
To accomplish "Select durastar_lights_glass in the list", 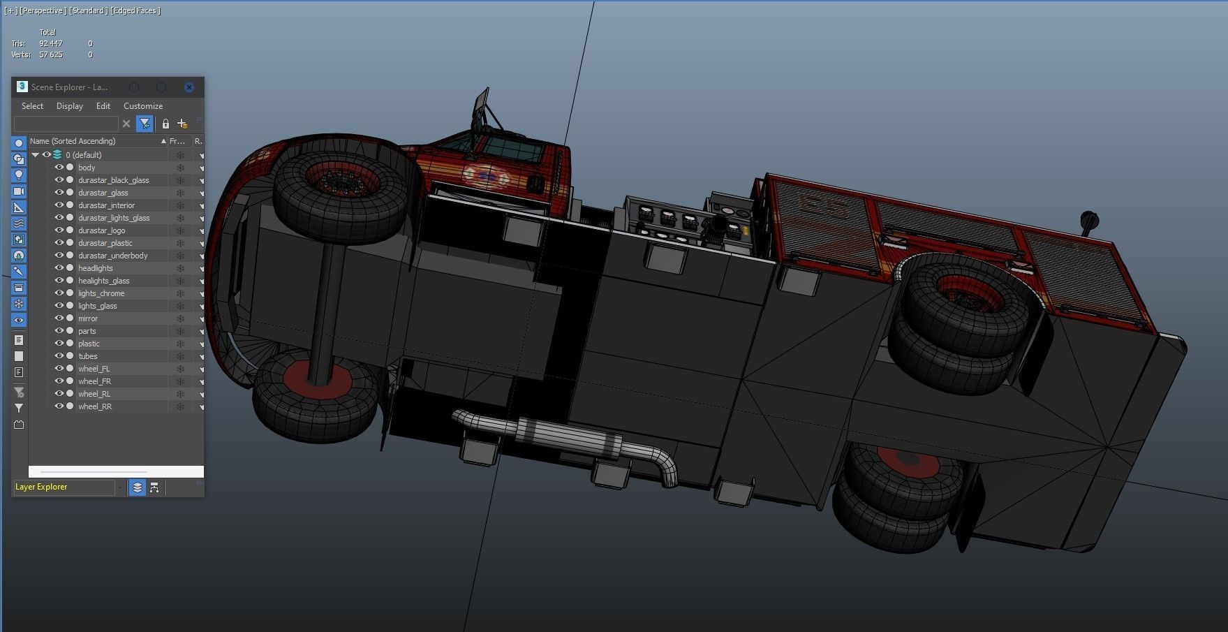I will pyautogui.click(x=114, y=218).
